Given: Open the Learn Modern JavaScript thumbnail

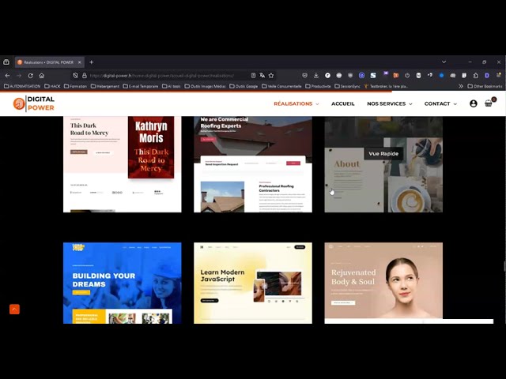Looking at the screenshot, I should [253, 283].
